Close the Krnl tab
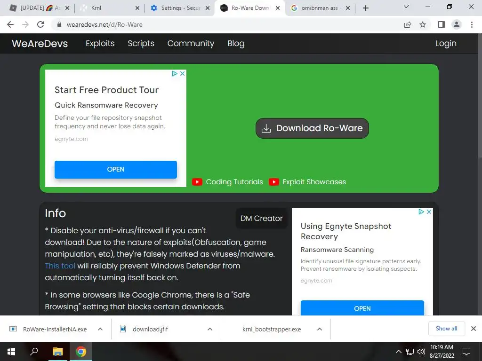The width and height of the screenshot is (482, 361). click(x=137, y=8)
